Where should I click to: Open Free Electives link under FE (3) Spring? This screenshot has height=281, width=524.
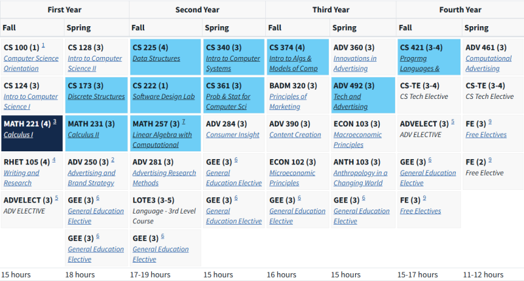486,135
